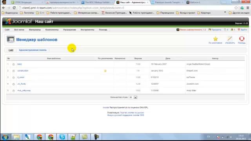
Task: Open the Видеокурсы bookmarks folder
Action: [x=10, y=13]
